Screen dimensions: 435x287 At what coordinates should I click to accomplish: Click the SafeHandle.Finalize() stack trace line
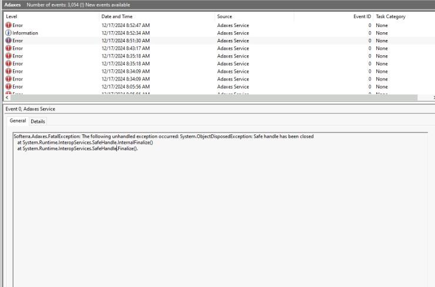(78, 148)
